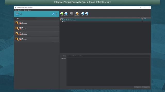Toggle List VMs for Oracle Cloud Infrastructure
The width and height of the screenshot is (165, 92).
pyautogui.click(x=142, y=20)
